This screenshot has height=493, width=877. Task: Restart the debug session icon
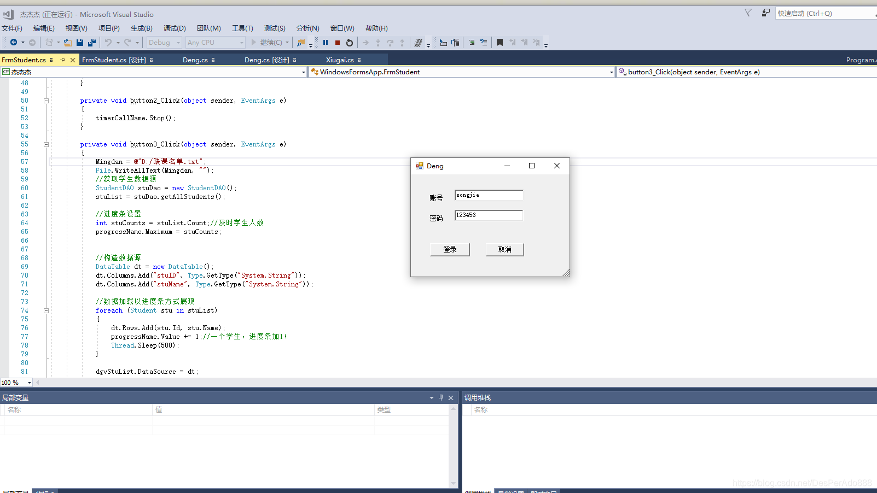point(350,43)
